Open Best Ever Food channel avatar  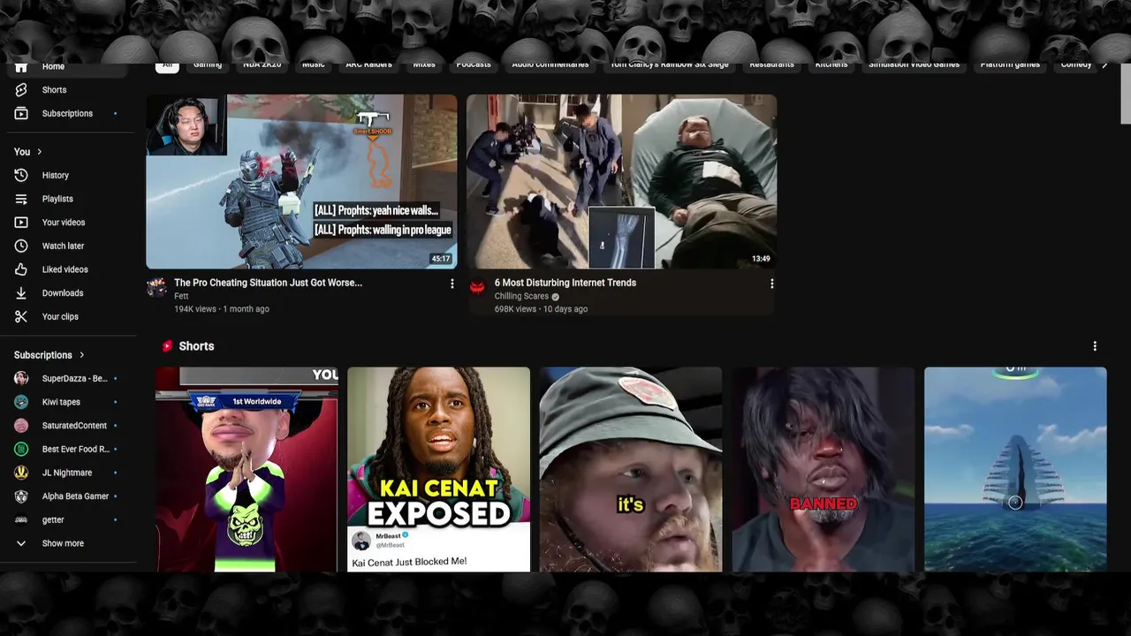tap(21, 450)
